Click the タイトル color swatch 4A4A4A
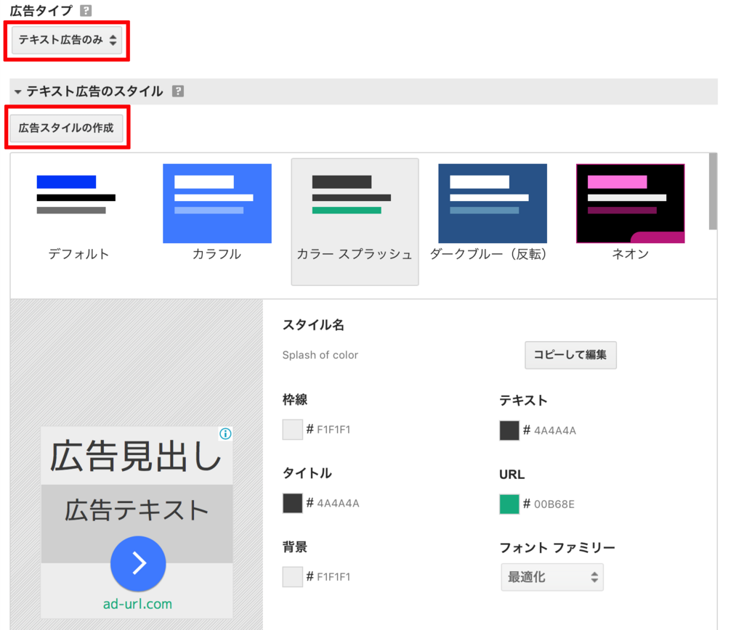 pos(292,503)
